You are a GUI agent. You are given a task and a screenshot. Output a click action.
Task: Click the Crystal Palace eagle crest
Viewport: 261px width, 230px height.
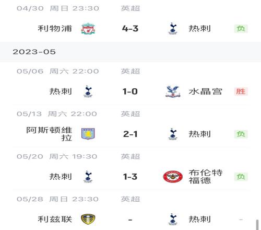tap(173, 91)
